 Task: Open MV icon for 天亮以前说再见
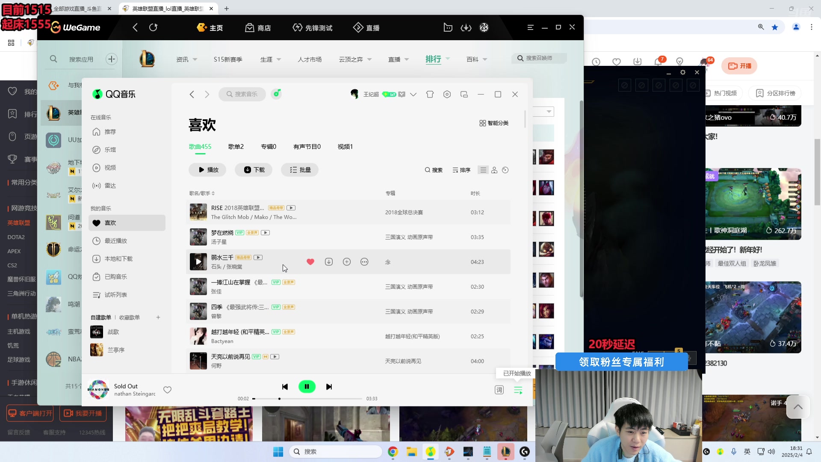(x=275, y=357)
